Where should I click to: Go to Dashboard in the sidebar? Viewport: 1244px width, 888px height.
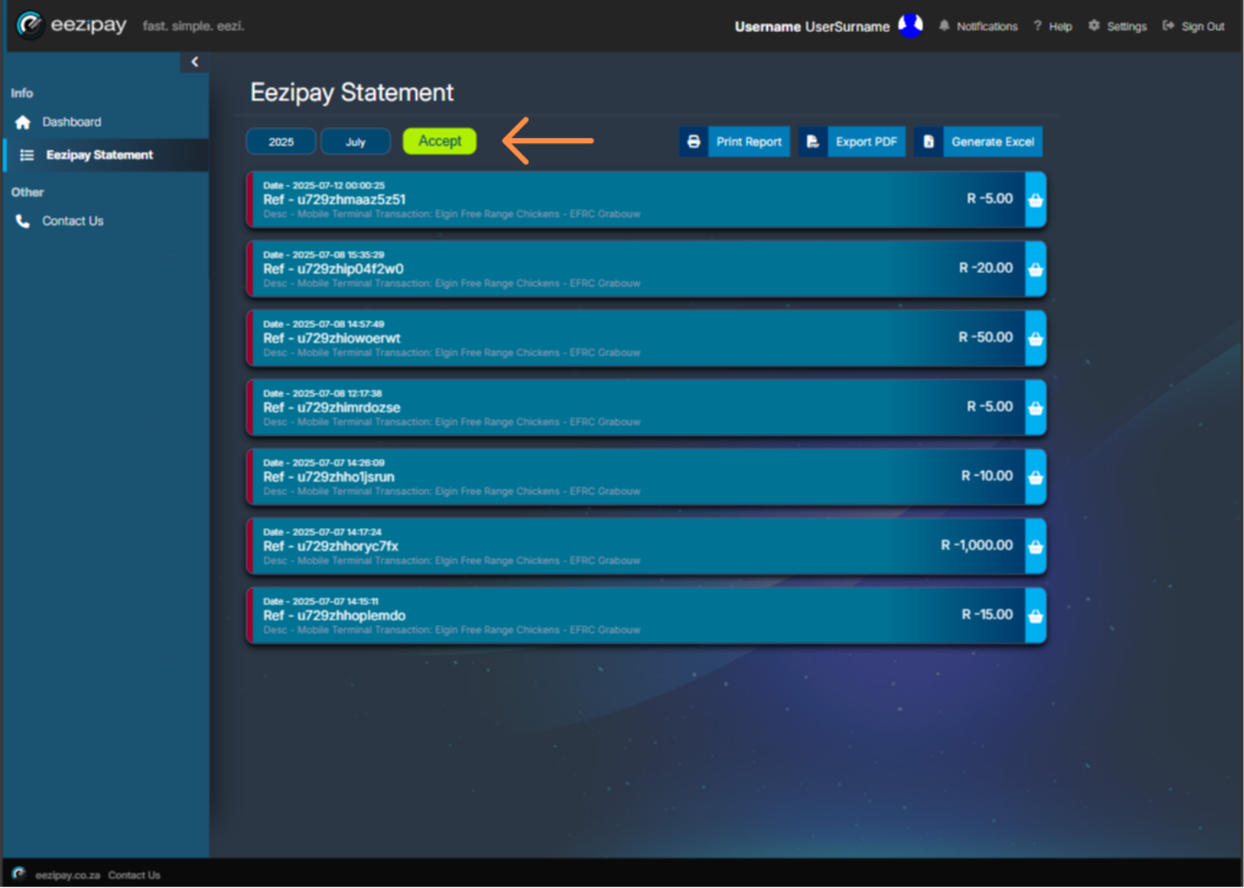coord(72,123)
